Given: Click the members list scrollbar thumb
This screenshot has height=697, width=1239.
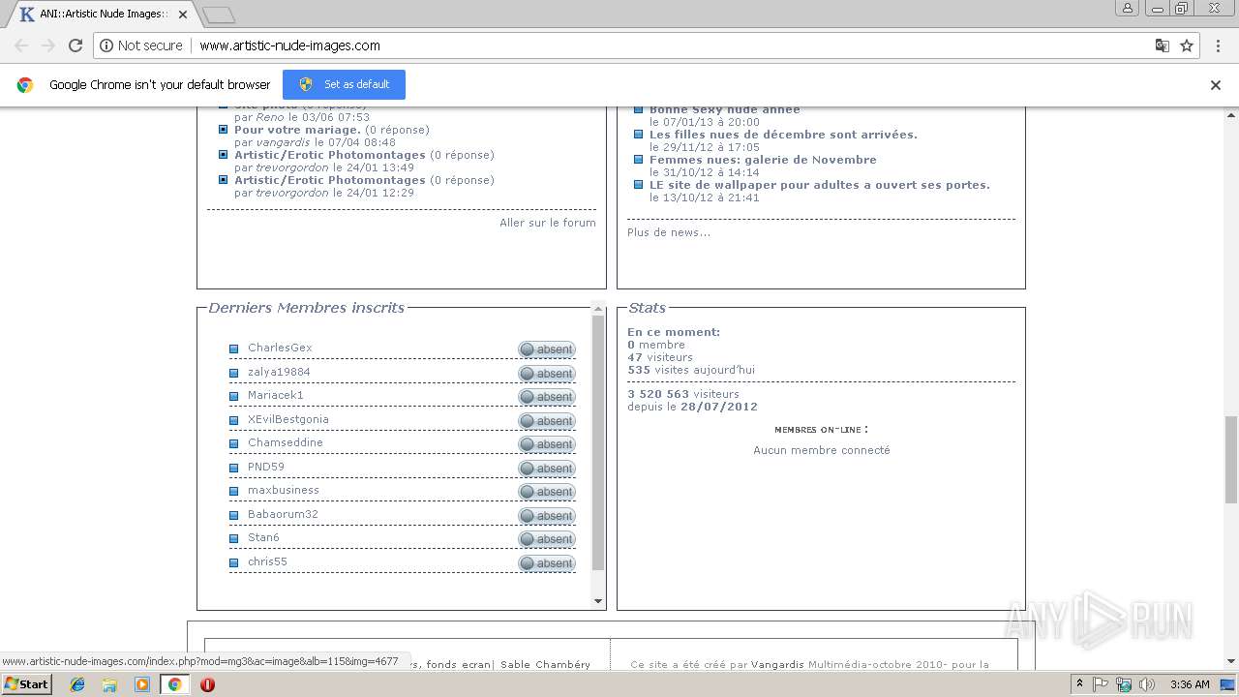Looking at the screenshot, I should point(597,441).
